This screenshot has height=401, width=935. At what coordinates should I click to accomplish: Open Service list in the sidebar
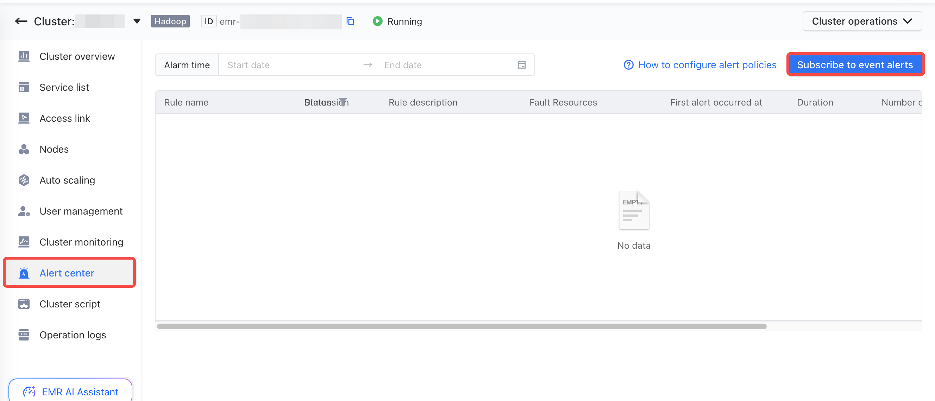[64, 87]
